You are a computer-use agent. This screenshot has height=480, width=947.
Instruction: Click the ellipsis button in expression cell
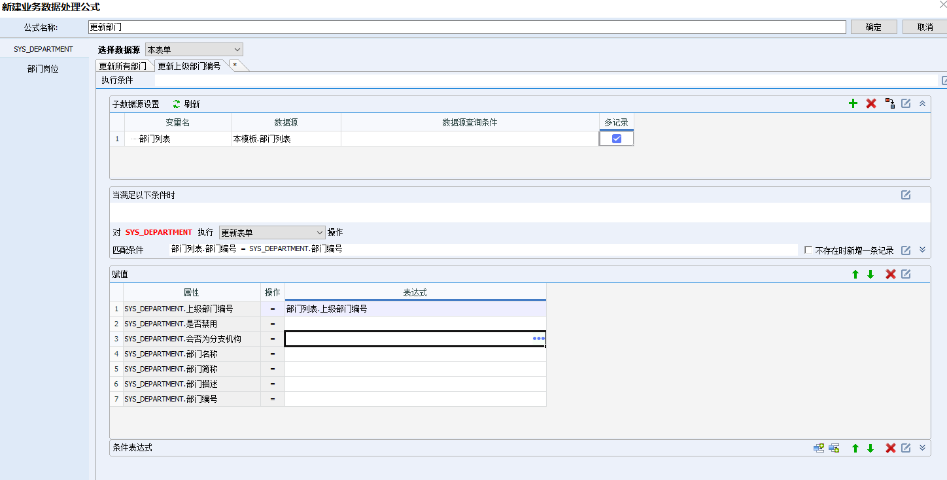(539, 338)
